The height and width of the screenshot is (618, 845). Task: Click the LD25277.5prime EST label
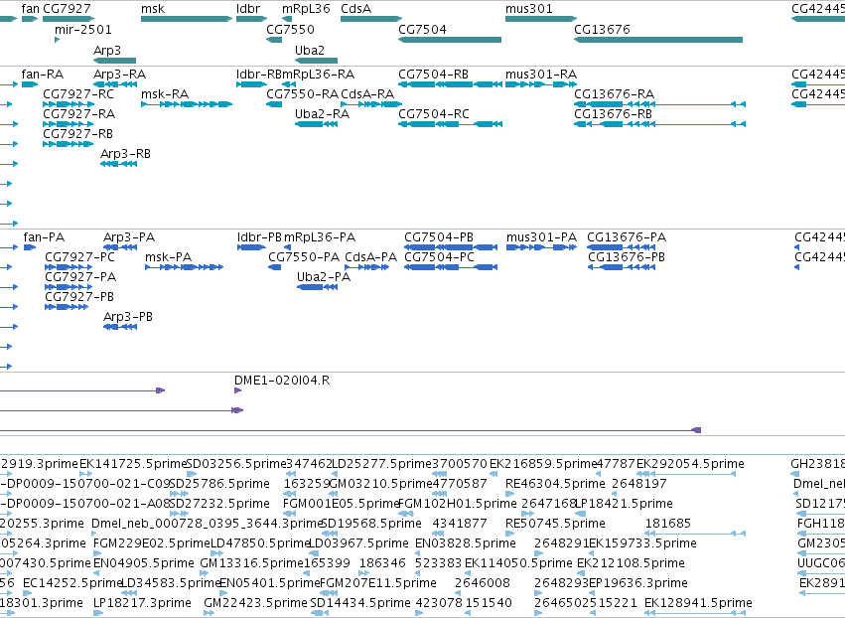pos(381,463)
